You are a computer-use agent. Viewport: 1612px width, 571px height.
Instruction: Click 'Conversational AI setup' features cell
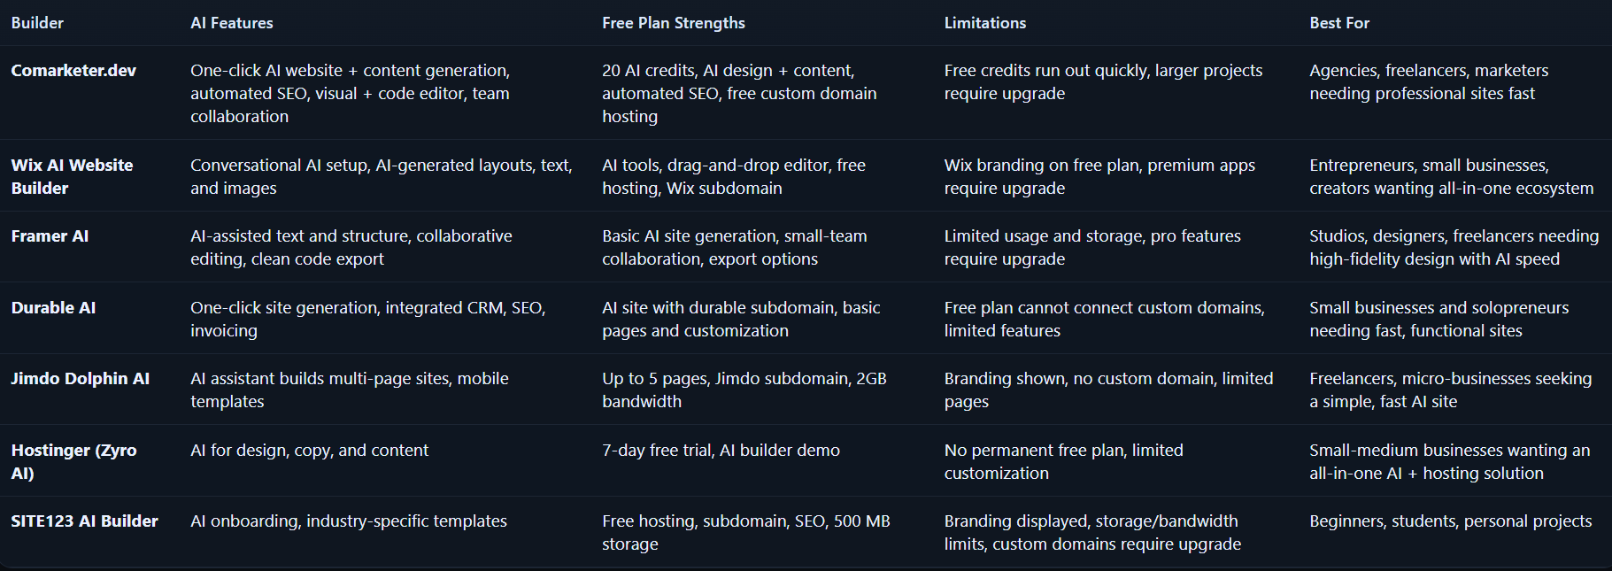pyautogui.click(x=382, y=176)
